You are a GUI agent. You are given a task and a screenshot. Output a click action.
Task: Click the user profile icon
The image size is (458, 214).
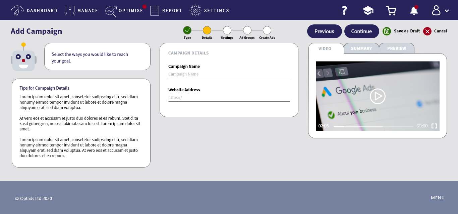pyautogui.click(x=436, y=10)
